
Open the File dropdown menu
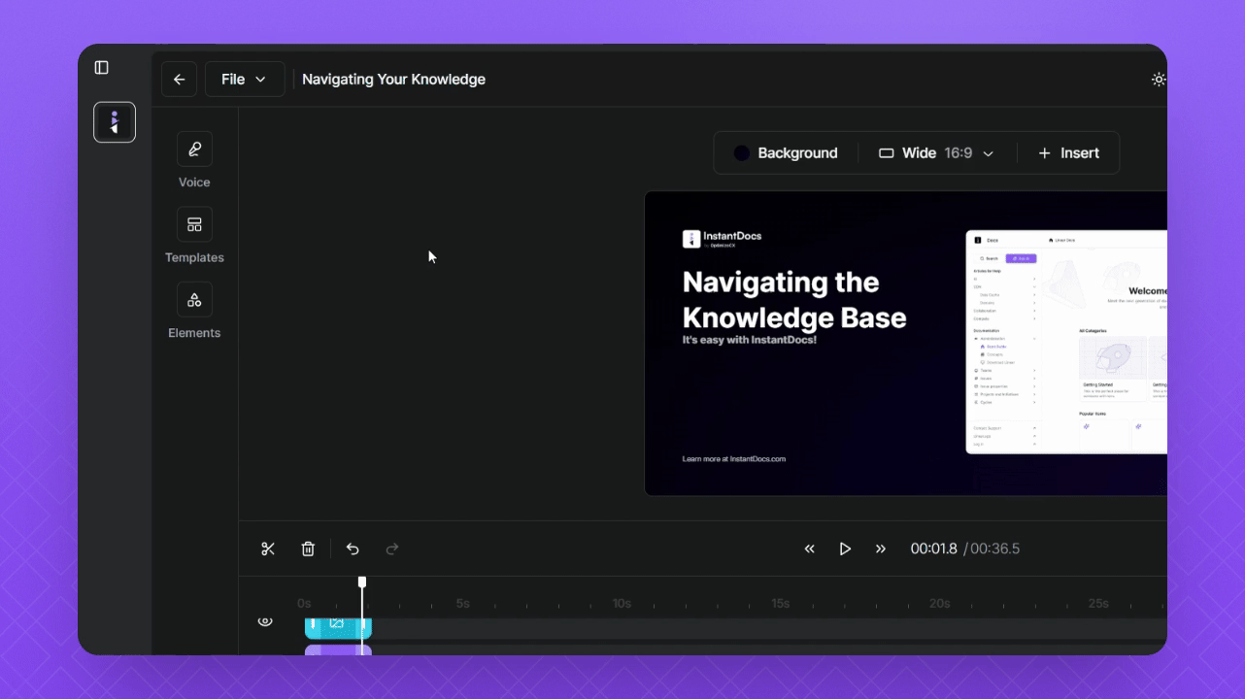[244, 80]
